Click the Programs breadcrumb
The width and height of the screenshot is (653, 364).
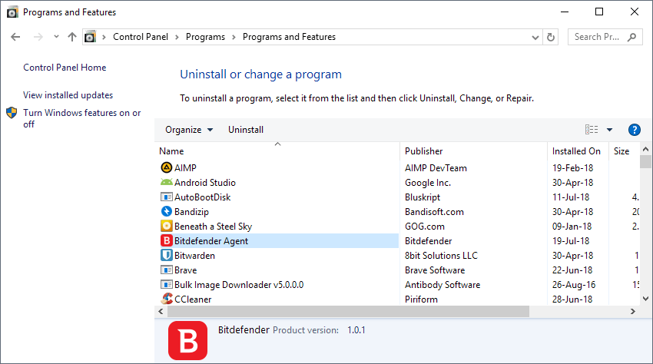tap(205, 37)
